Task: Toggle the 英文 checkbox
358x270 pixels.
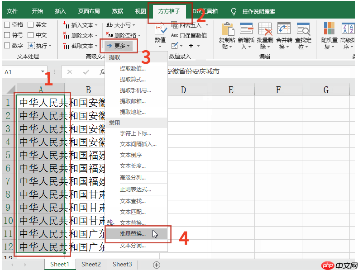Action: (31, 25)
